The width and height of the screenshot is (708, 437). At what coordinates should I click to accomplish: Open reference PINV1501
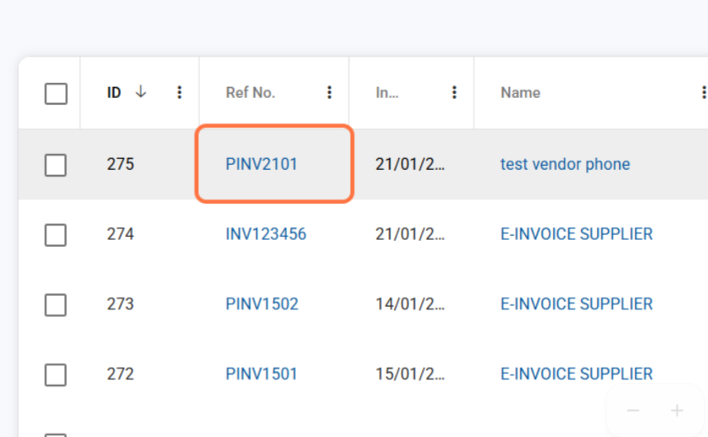(261, 374)
